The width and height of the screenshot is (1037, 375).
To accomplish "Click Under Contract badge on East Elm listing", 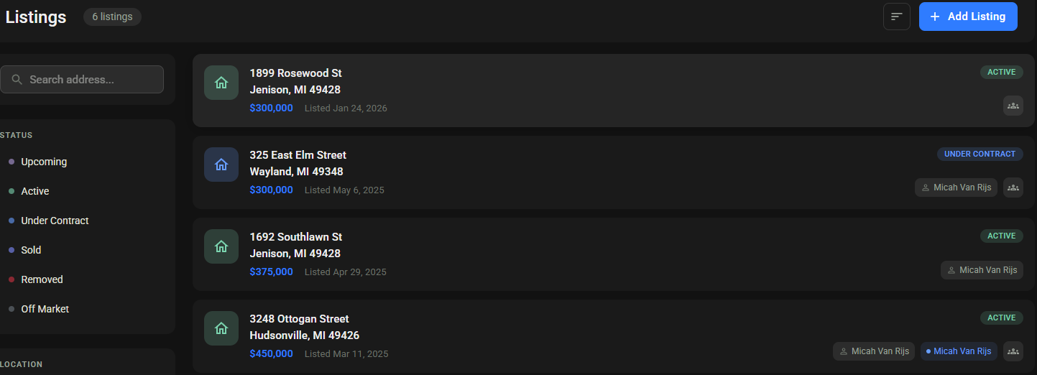I will 980,154.
